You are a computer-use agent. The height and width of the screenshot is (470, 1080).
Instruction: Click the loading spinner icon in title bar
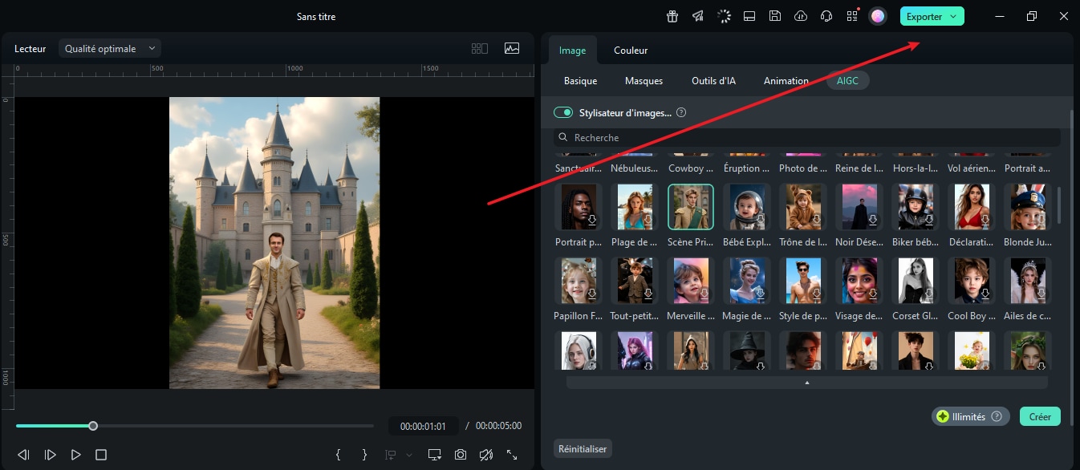tap(724, 16)
